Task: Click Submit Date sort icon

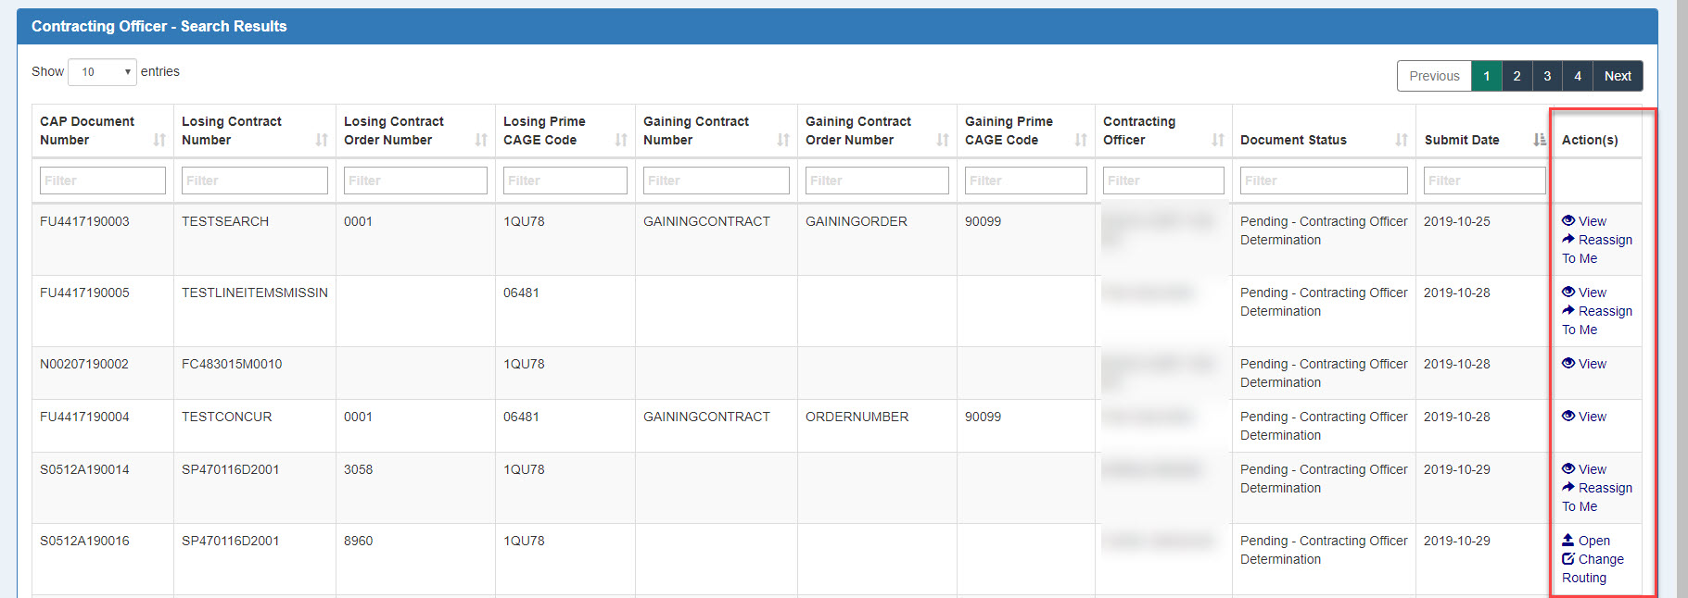Action: [x=1540, y=140]
